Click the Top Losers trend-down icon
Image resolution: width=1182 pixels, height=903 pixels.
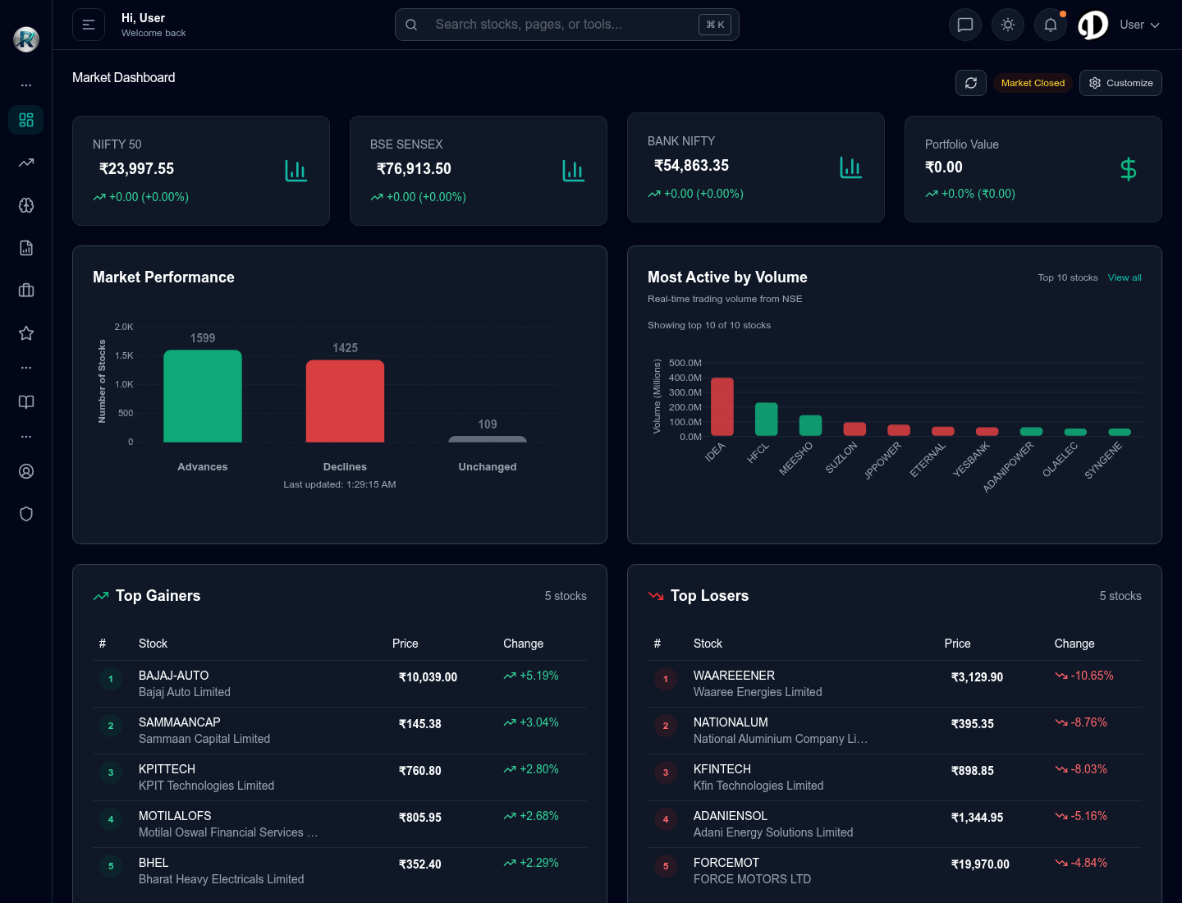pos(656,596)
